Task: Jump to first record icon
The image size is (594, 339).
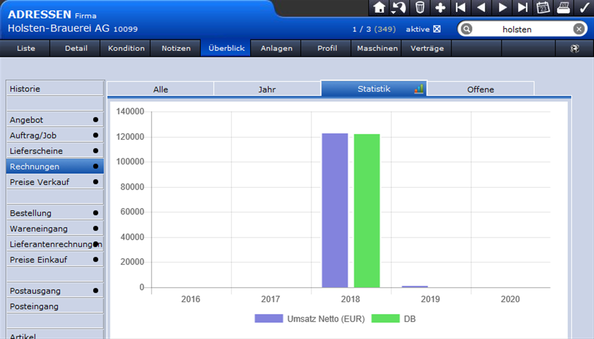Action: (461, 8)
